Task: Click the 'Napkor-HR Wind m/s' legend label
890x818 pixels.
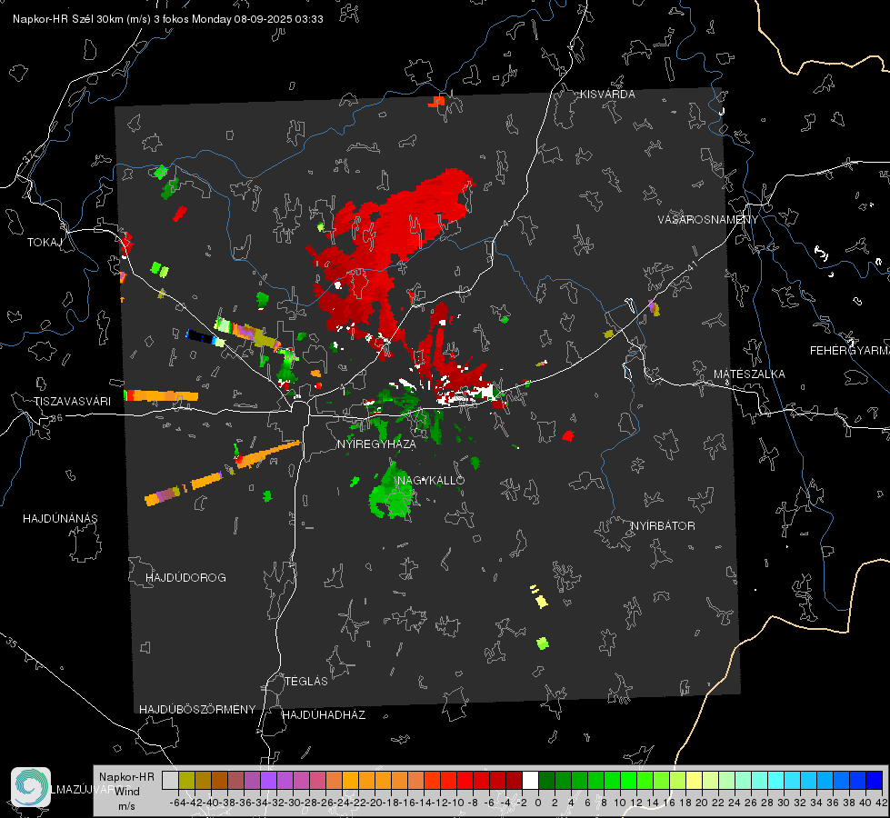Action: (x=126, y=792)
